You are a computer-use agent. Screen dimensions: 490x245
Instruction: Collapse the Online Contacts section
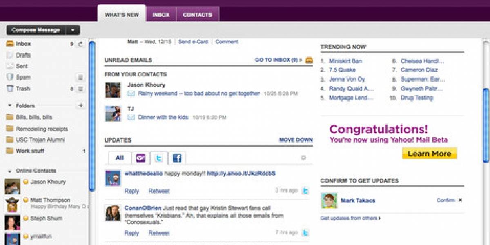pyautogui.click(x=10, y=171)
